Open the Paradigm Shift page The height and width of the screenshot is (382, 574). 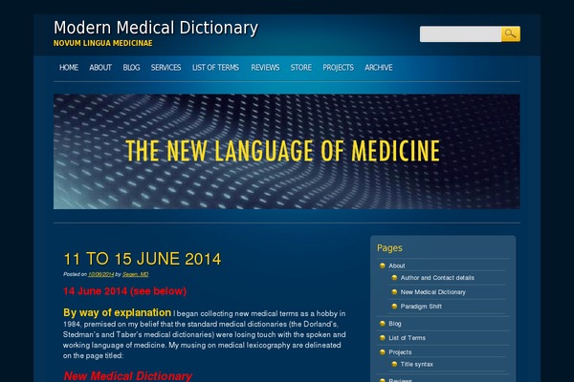[421, 307]
